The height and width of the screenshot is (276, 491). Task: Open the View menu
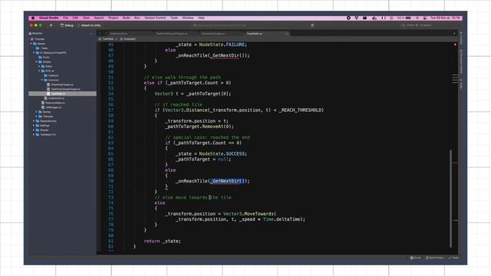(86, 18)
